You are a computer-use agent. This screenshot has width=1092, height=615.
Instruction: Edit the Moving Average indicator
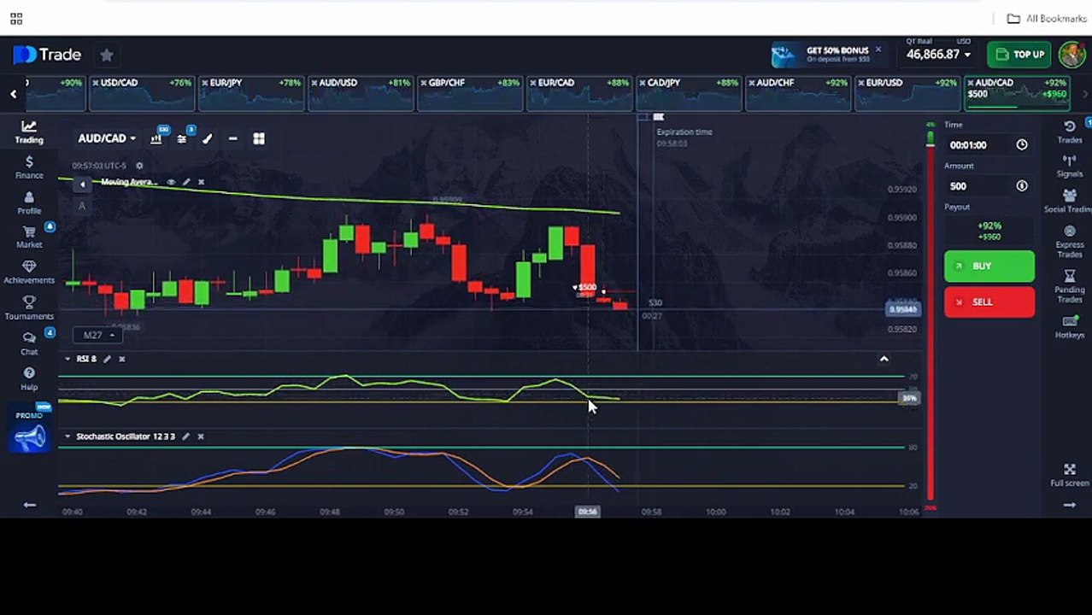coord(186,182)
